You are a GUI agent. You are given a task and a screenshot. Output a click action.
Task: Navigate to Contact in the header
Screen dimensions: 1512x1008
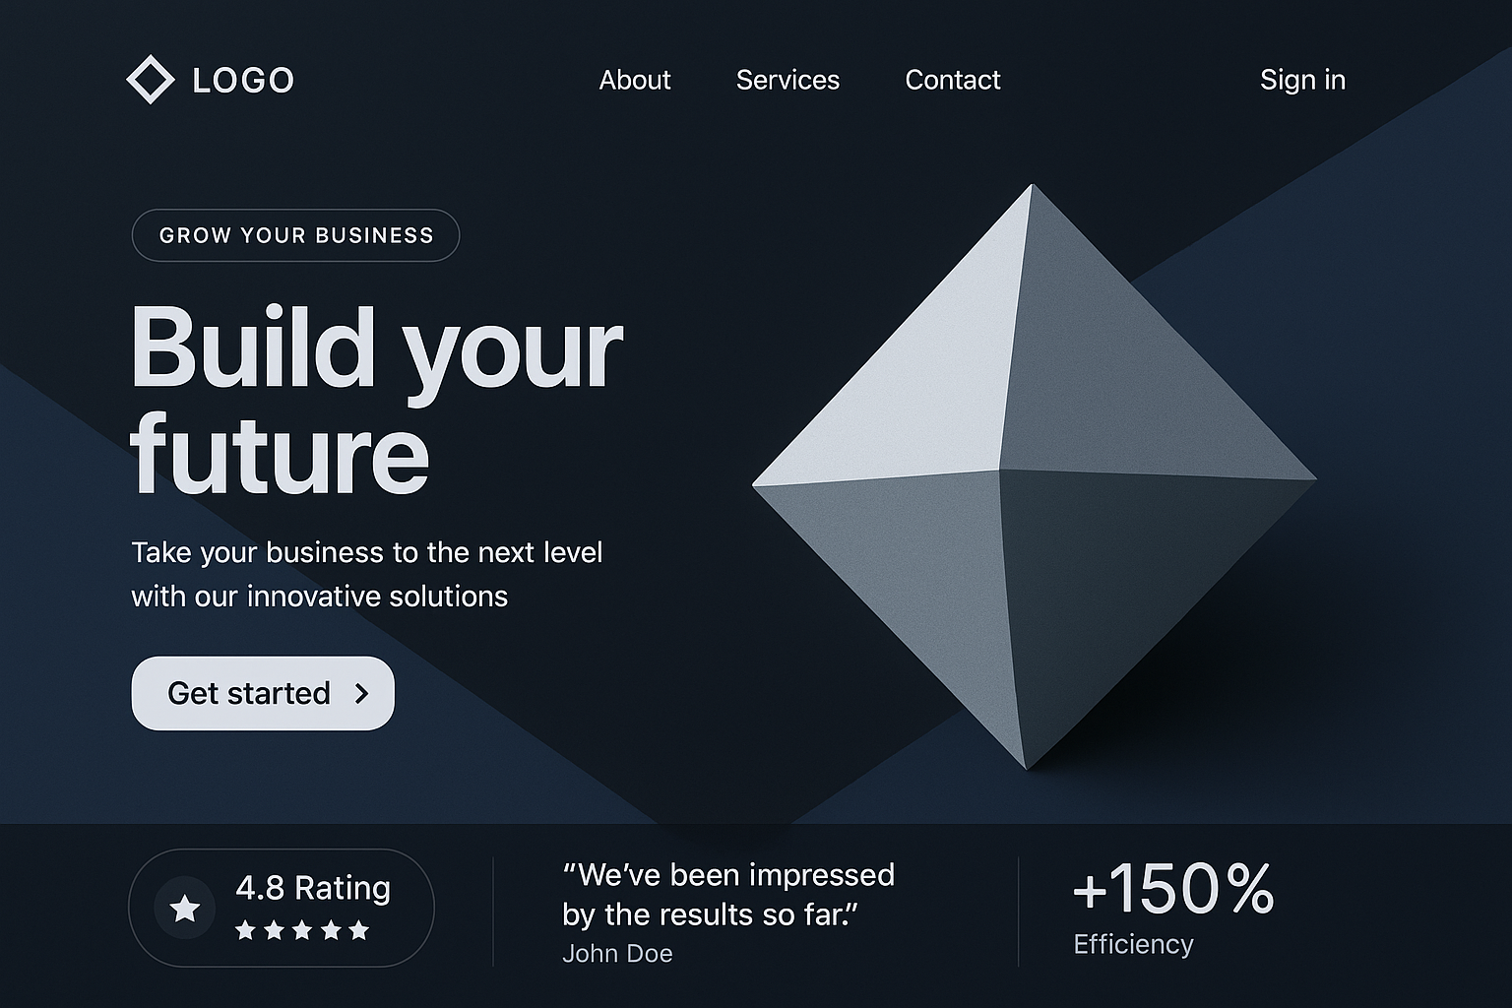[x=952, y=80]
